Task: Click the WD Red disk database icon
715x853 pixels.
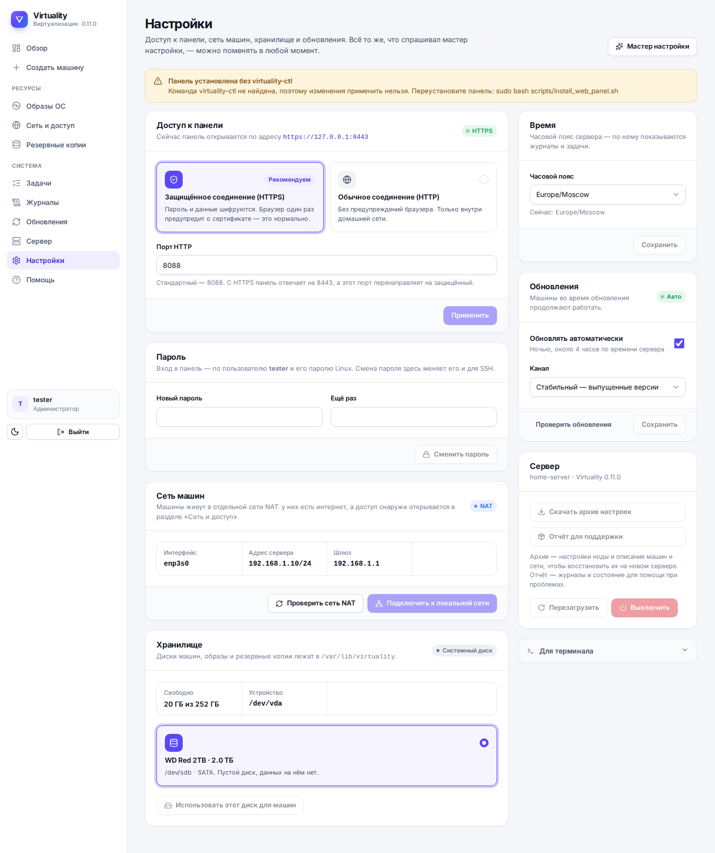Action: tap(174, 743)
